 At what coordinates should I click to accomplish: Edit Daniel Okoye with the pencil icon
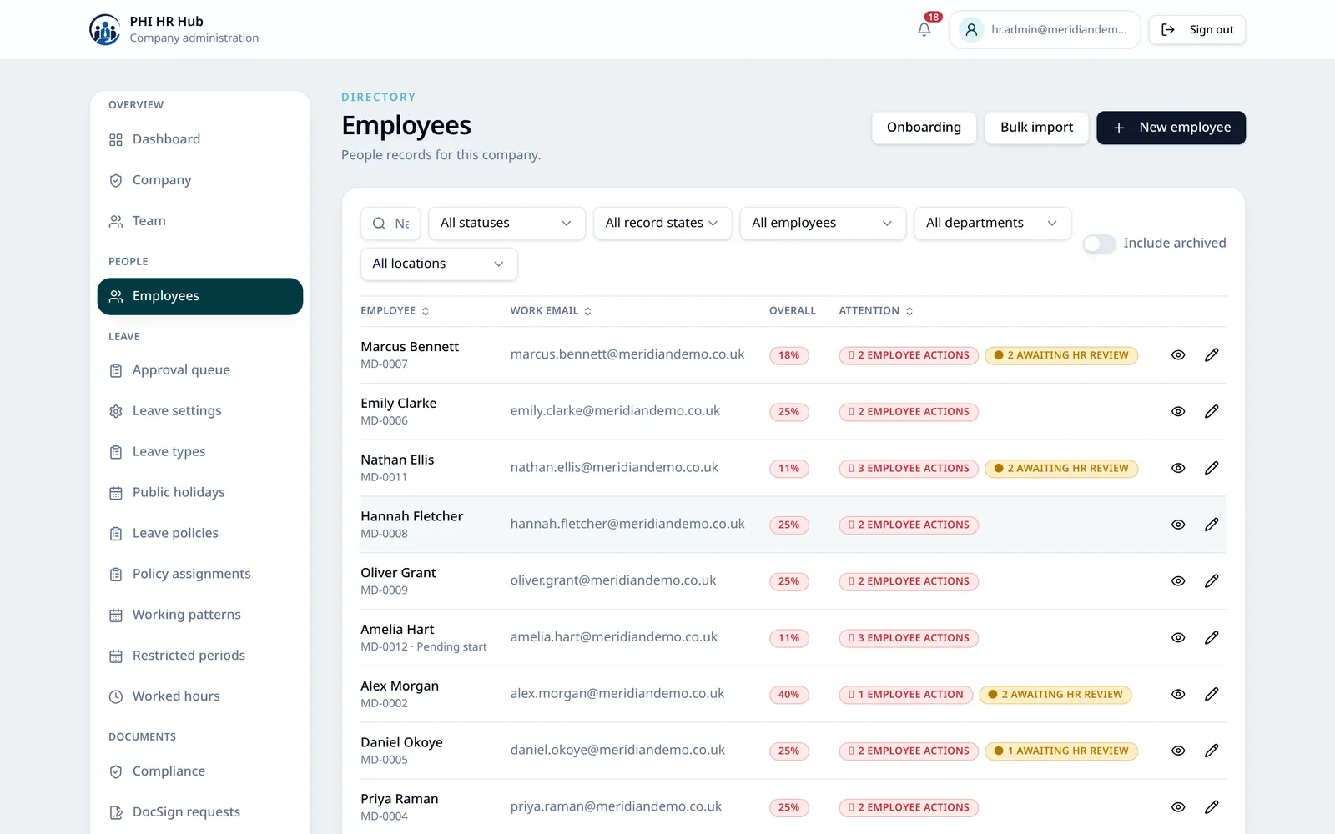[1212, 751]
